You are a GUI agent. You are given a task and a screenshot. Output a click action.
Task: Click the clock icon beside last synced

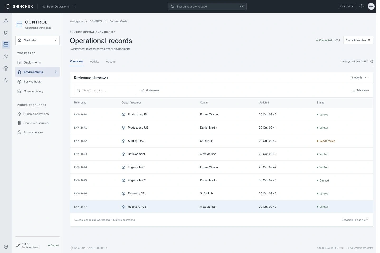click(x=372, y=62)
